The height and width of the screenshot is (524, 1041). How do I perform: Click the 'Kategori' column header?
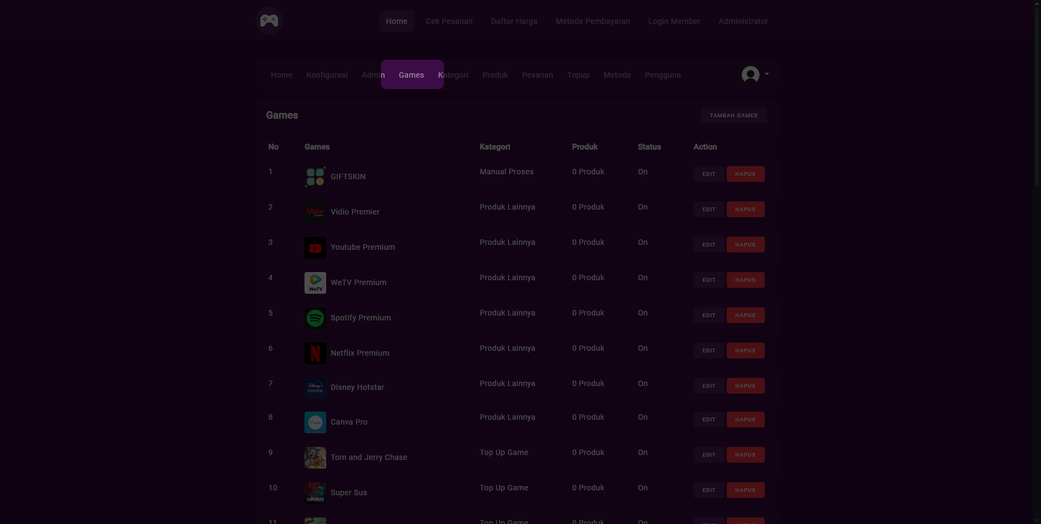(495, 147)
